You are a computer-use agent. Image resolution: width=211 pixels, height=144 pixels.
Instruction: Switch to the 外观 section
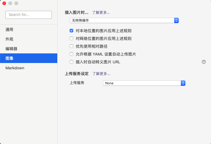click(29, 39)
